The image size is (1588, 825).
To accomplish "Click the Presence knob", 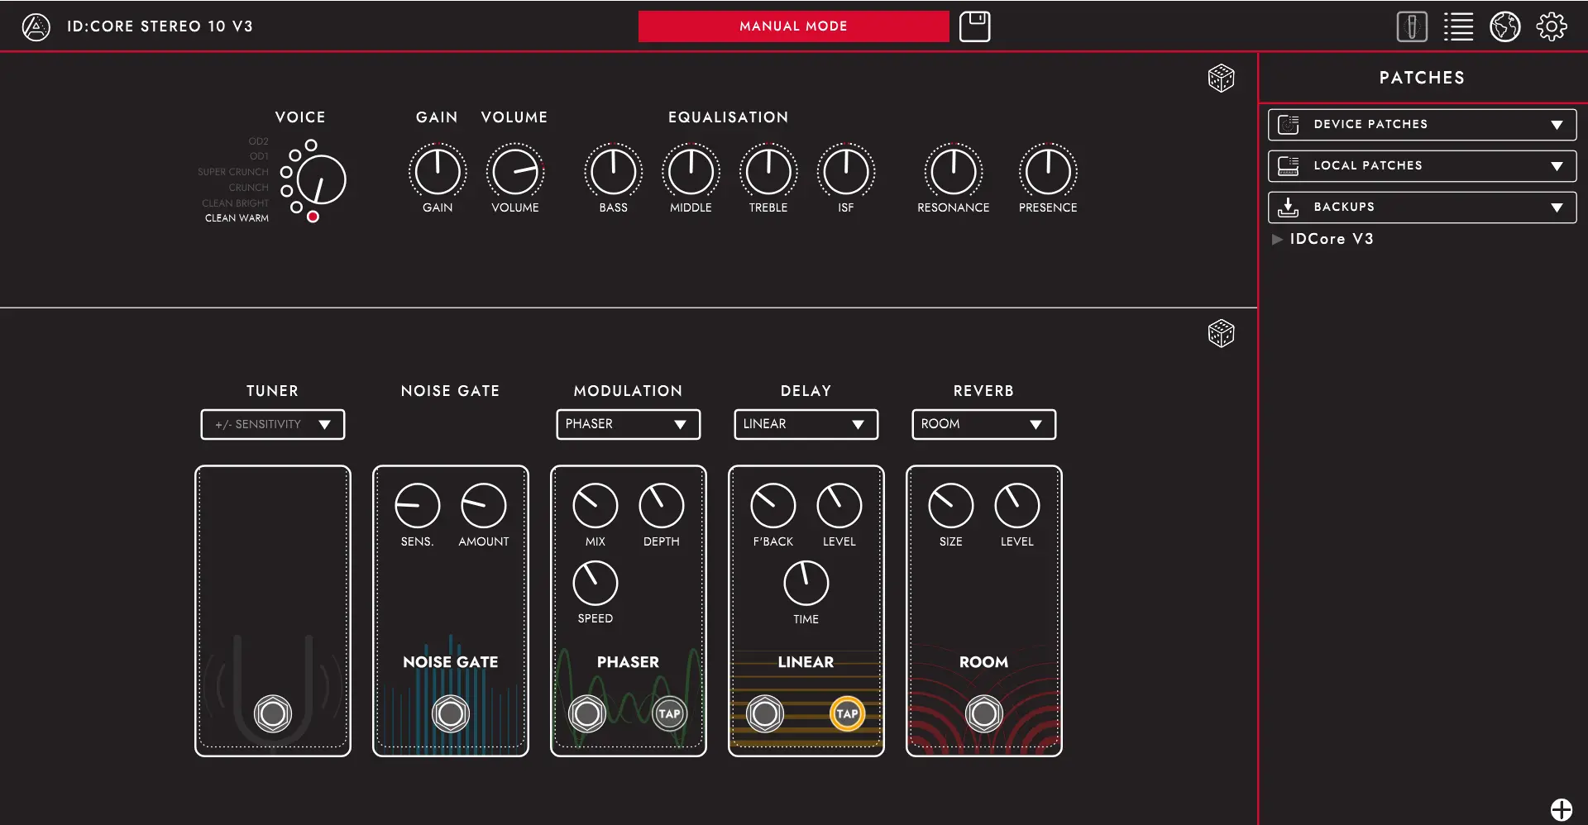I will click(x=1048, y=172).
